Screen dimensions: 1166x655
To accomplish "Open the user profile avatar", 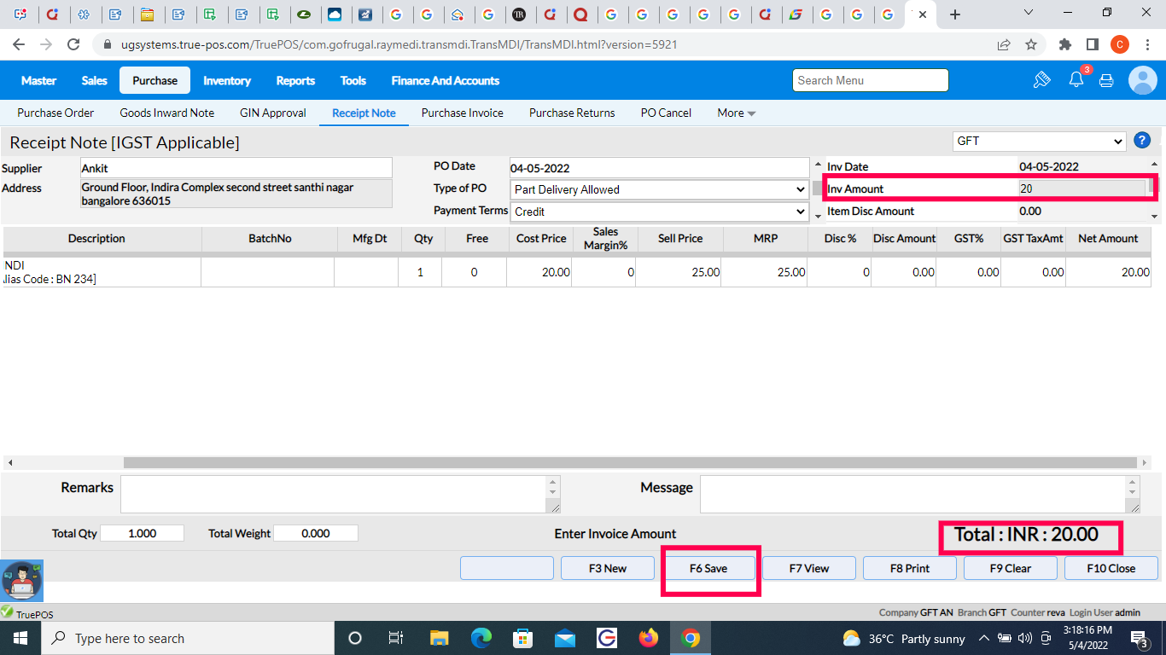I will (x=1142, y=80).
